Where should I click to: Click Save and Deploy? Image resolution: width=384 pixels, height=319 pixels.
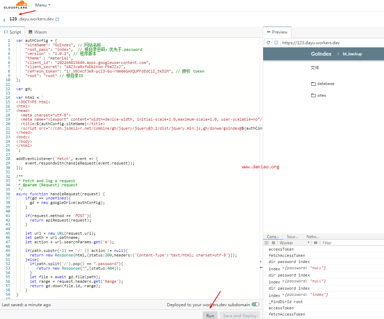point(240,316)
